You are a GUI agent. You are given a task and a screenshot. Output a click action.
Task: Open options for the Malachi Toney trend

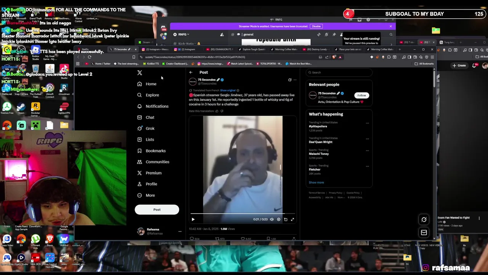[x=368, y=150]
